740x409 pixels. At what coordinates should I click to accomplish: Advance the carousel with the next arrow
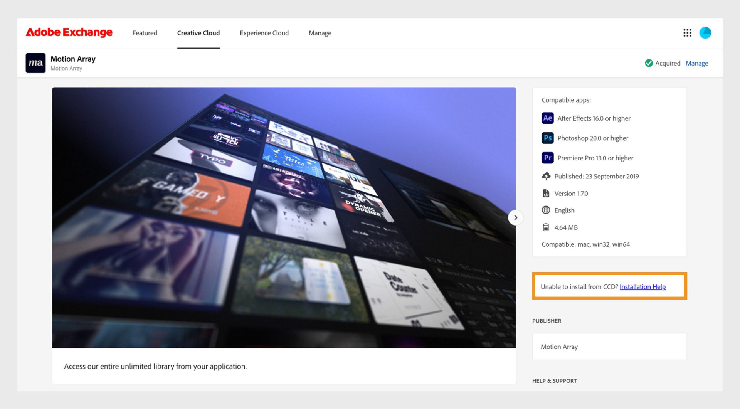[x=516, y=217]
